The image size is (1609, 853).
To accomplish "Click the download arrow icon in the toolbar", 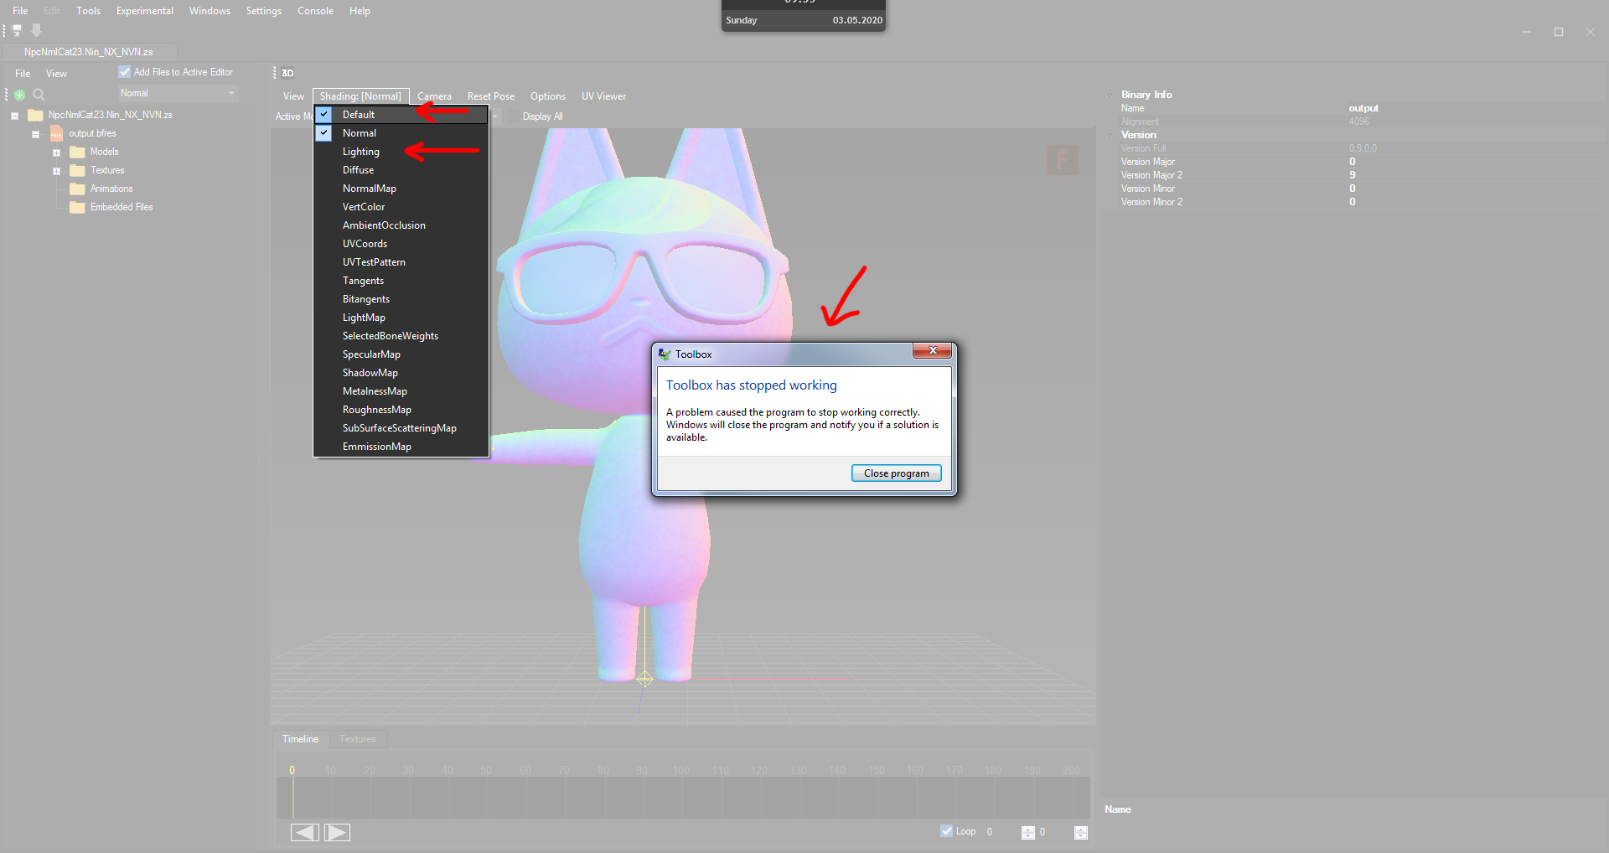I will coord(37,30).
